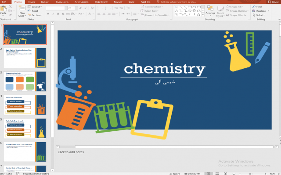Click Reset slide icon

(33, 11)
